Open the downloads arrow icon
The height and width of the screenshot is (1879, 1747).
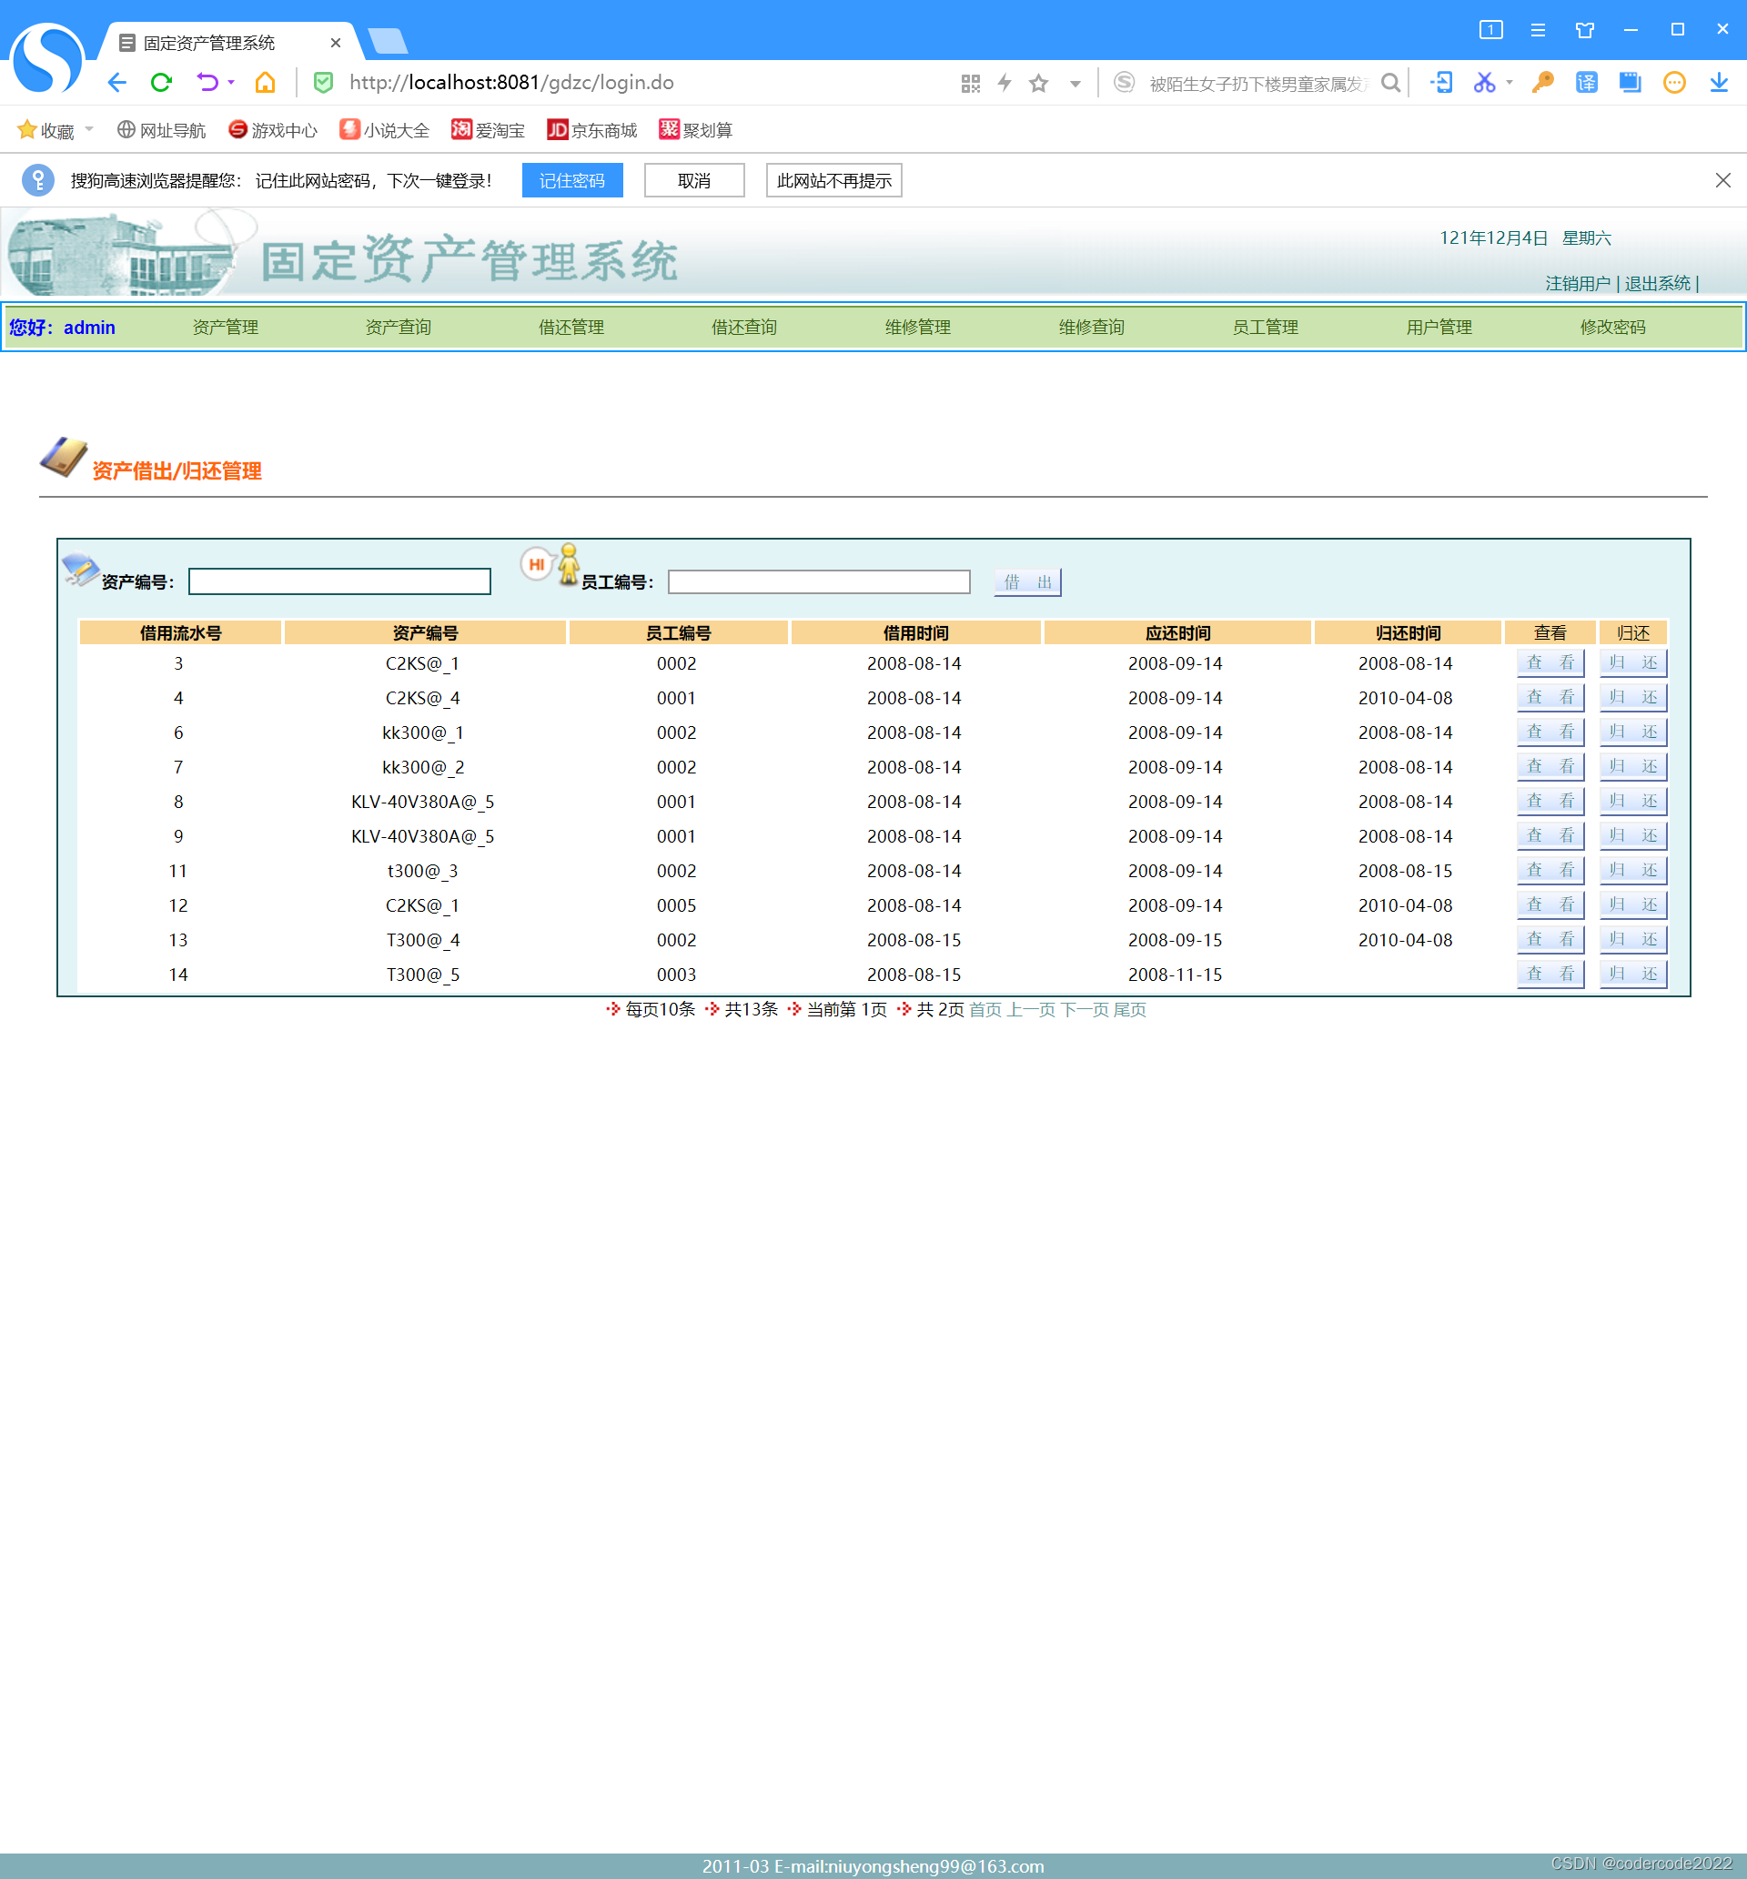click(x=1719, y=83)
